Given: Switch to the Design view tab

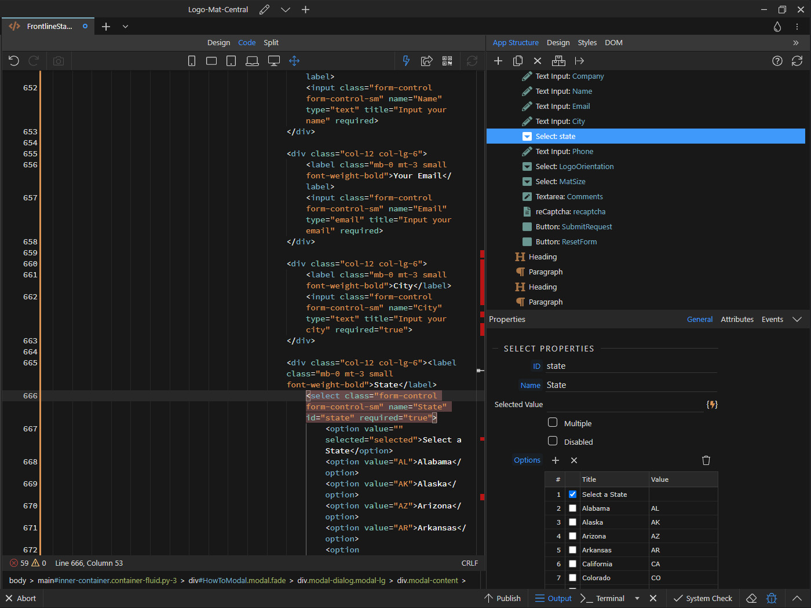Looking at the screenshot, I should tap(218, 42).
